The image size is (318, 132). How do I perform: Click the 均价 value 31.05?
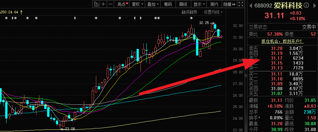(310, 100)
